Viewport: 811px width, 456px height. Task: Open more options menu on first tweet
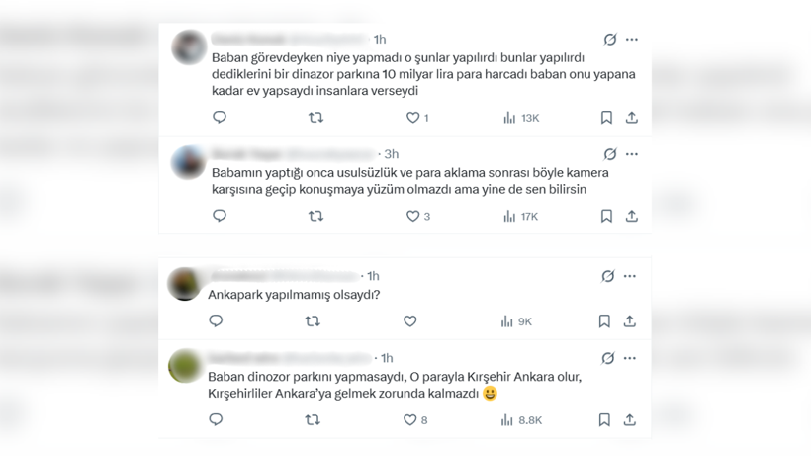point(632,40)
